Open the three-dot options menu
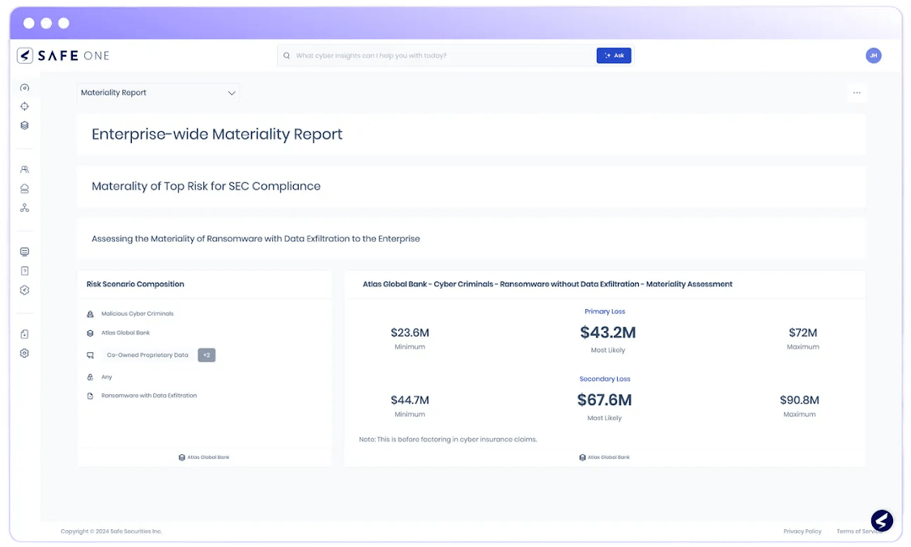The width and height of the screenshot is (911, 547). pyautogui.click(x=857, y=93)
